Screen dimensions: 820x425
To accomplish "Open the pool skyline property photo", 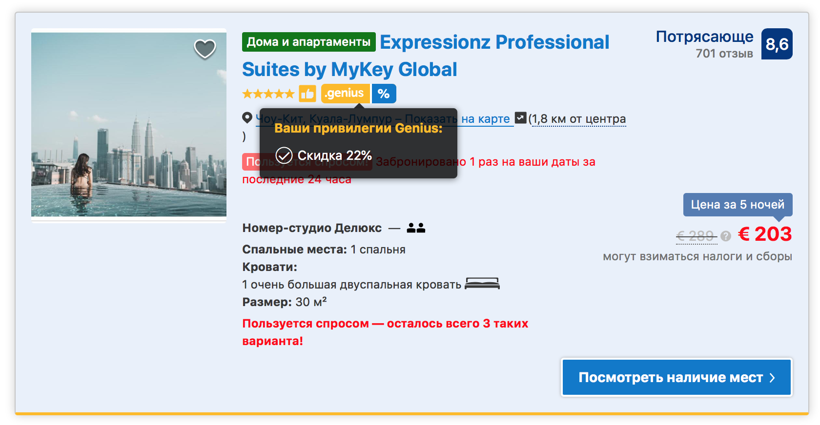I will [x=129, y=124].
